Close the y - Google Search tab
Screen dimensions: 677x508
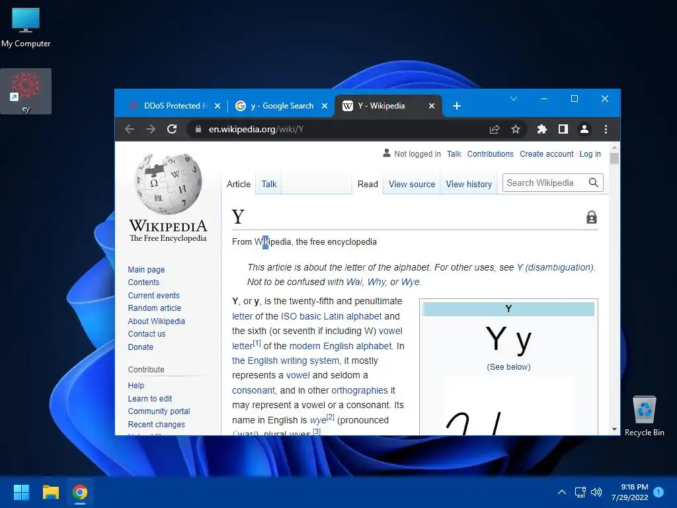tap(325, 106)
